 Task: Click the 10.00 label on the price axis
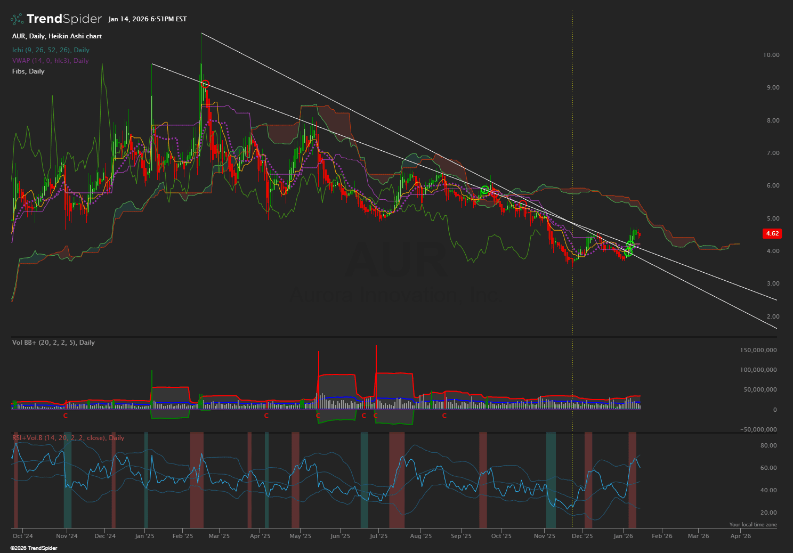[x=771, y=55]
